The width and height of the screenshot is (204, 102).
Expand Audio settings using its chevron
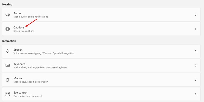[196, 15]
